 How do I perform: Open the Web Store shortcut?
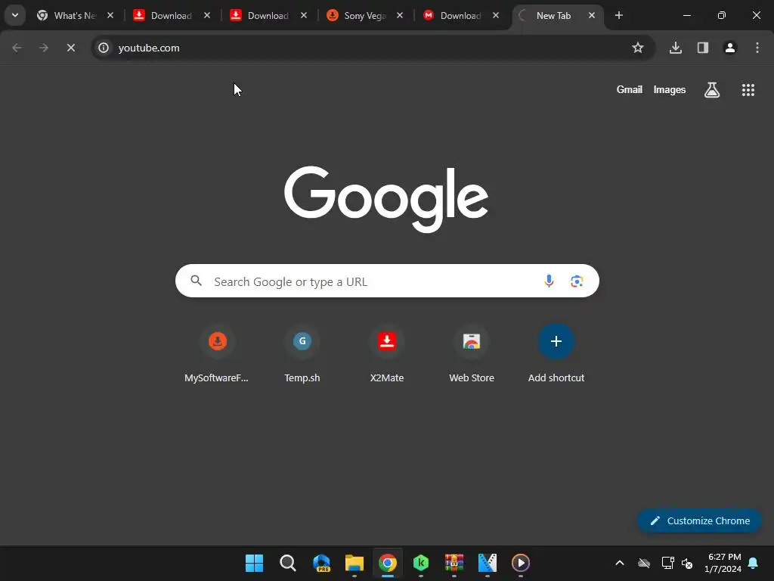472,353
